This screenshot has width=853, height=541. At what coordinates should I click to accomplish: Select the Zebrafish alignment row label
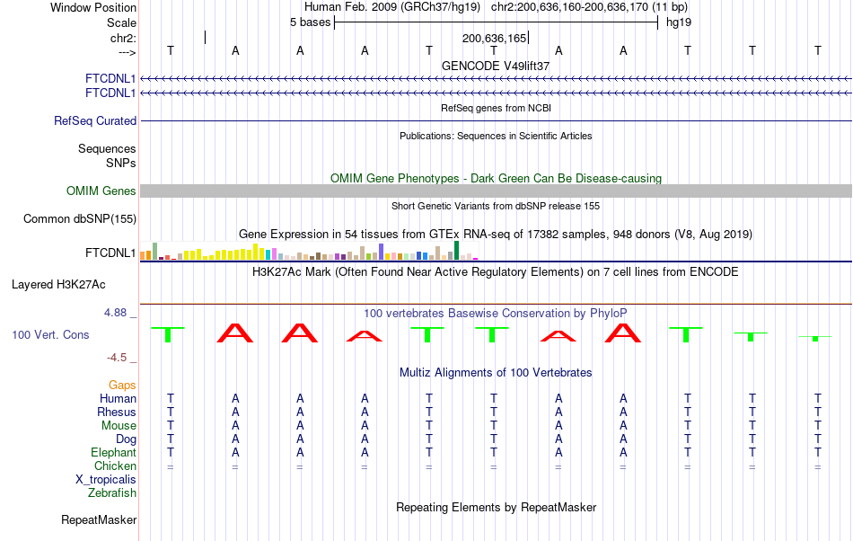pyautogui.click(x=112, y=493)
